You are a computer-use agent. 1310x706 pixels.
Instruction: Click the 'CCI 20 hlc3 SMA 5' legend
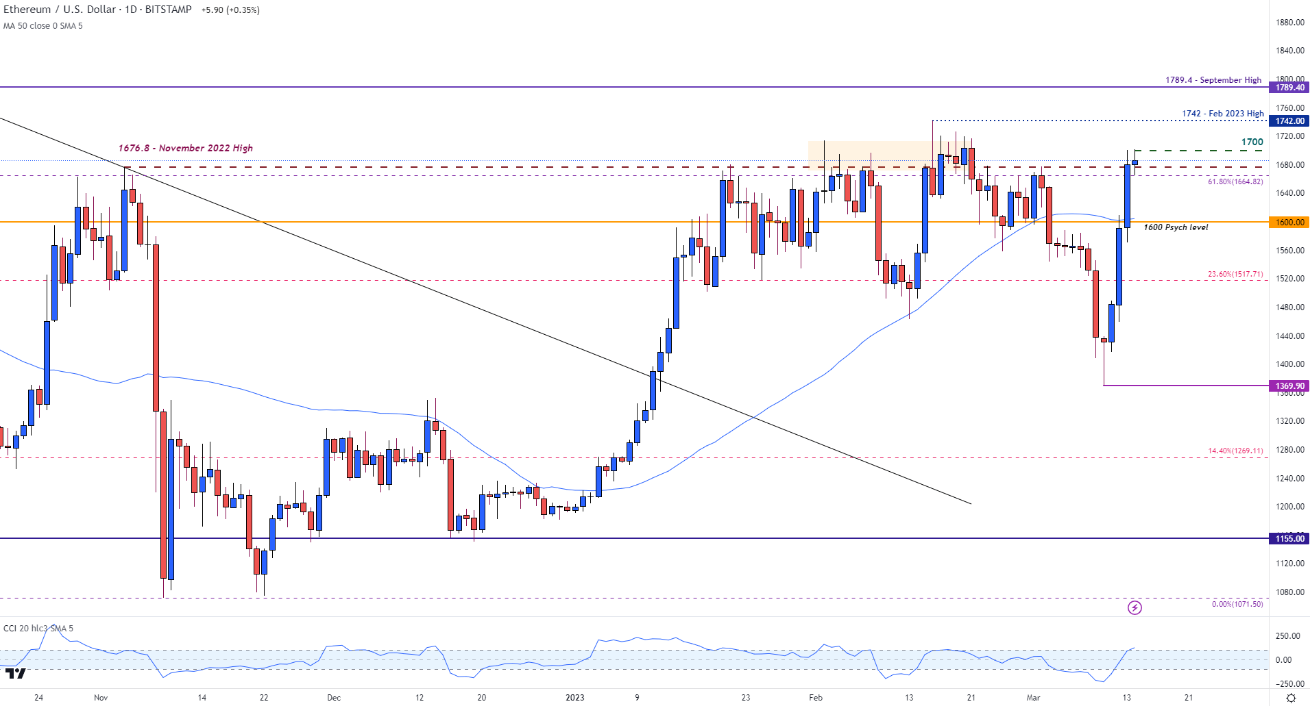[x=38, y=629]
